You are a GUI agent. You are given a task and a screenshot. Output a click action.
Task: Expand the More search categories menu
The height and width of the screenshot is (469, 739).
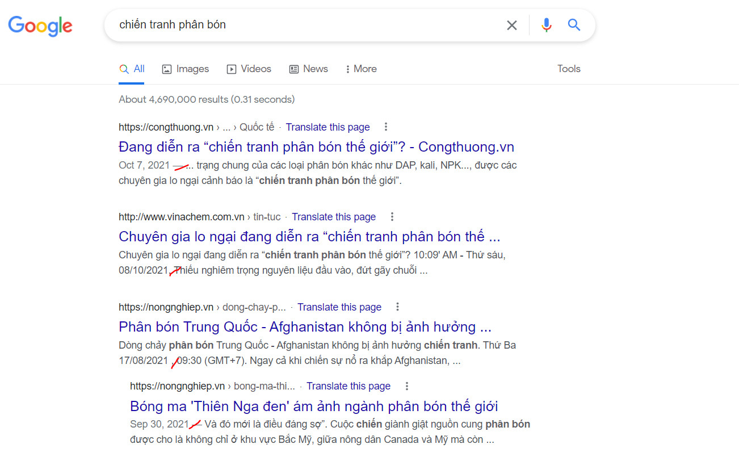361,69
